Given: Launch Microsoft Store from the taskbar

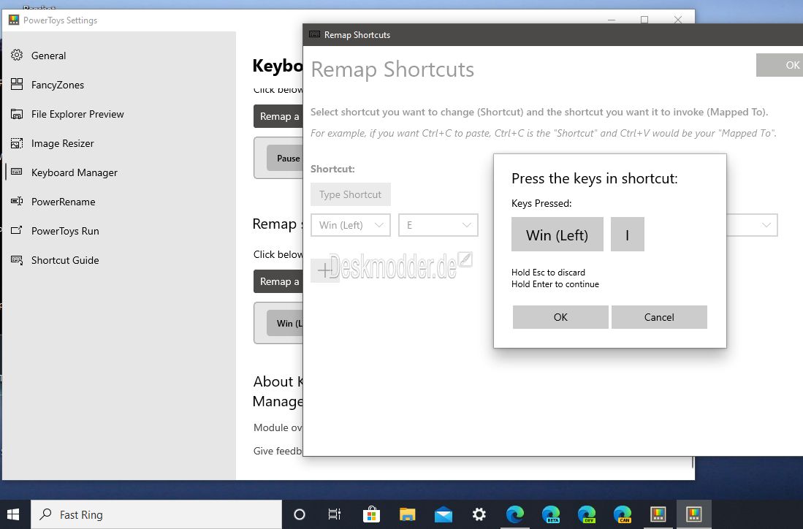Looking at the screenshot, I should click(371, 514).
